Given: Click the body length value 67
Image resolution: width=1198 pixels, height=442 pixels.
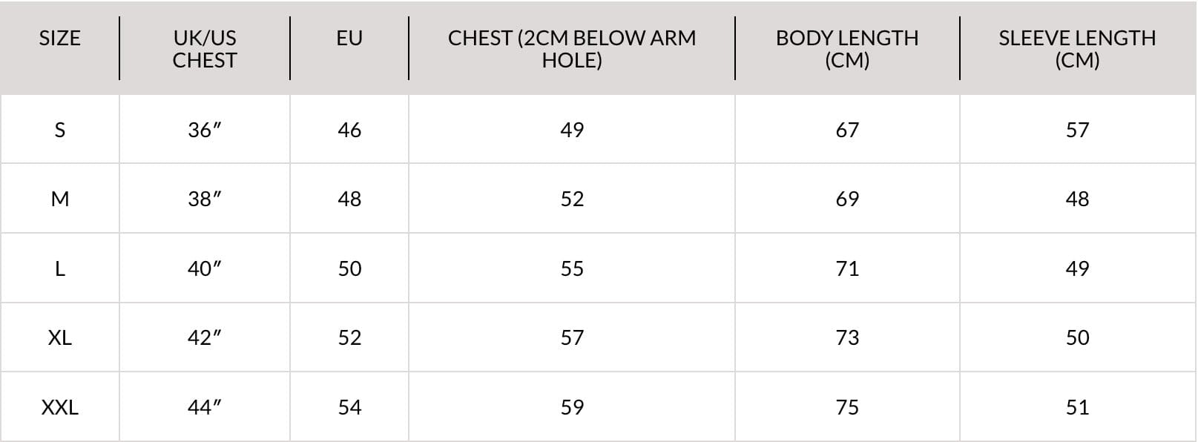Looking at the screenshot, I should tap(847, 130).
